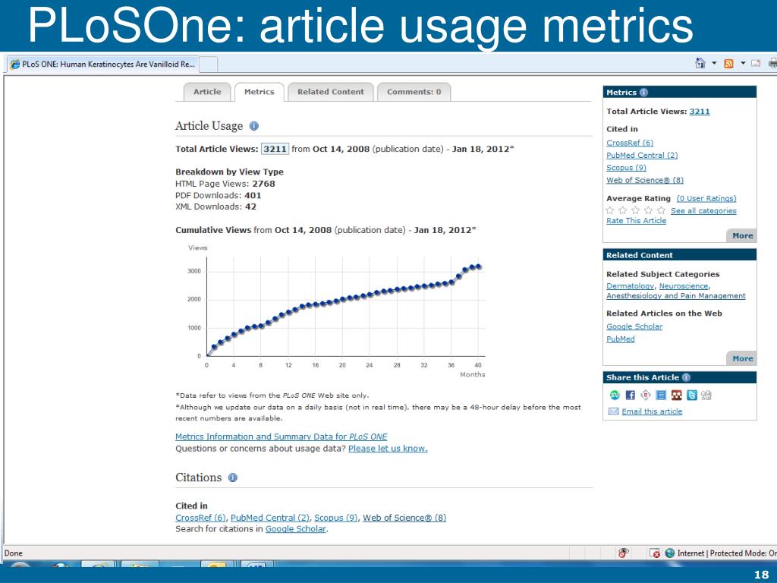This screenshot has width=777, height=583.
Task: Click More button in Related Content box
Action: coord(742,358)
